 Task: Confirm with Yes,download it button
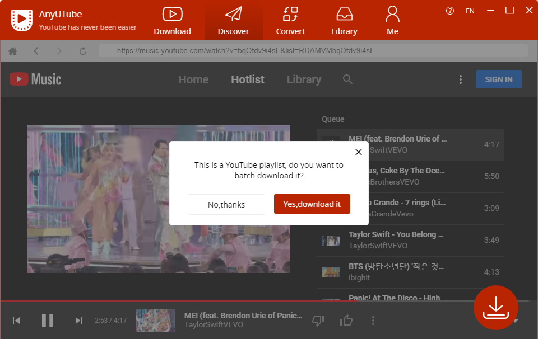click(312, 204)
